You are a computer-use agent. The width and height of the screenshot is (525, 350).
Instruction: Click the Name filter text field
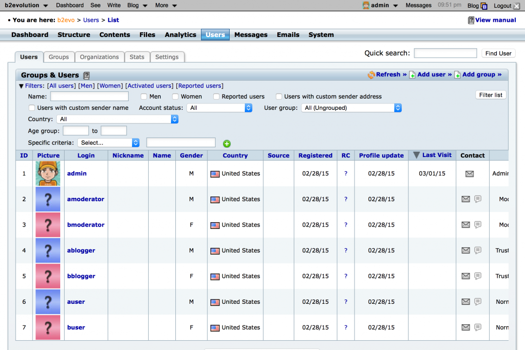click(89, 97)
